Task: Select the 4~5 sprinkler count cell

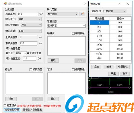Action: pos(100,31)
